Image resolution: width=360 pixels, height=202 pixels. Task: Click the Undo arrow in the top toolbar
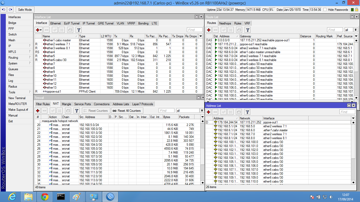coord(3,10)
